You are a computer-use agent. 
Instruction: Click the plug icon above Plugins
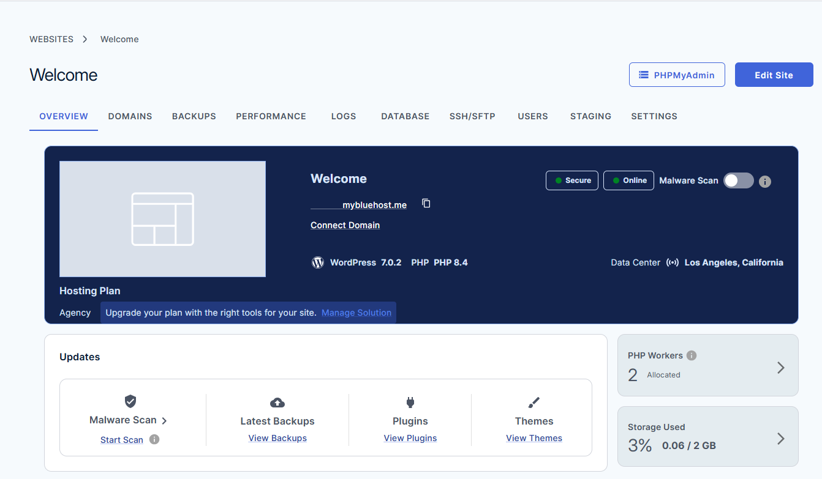click(x=410, y=403)
